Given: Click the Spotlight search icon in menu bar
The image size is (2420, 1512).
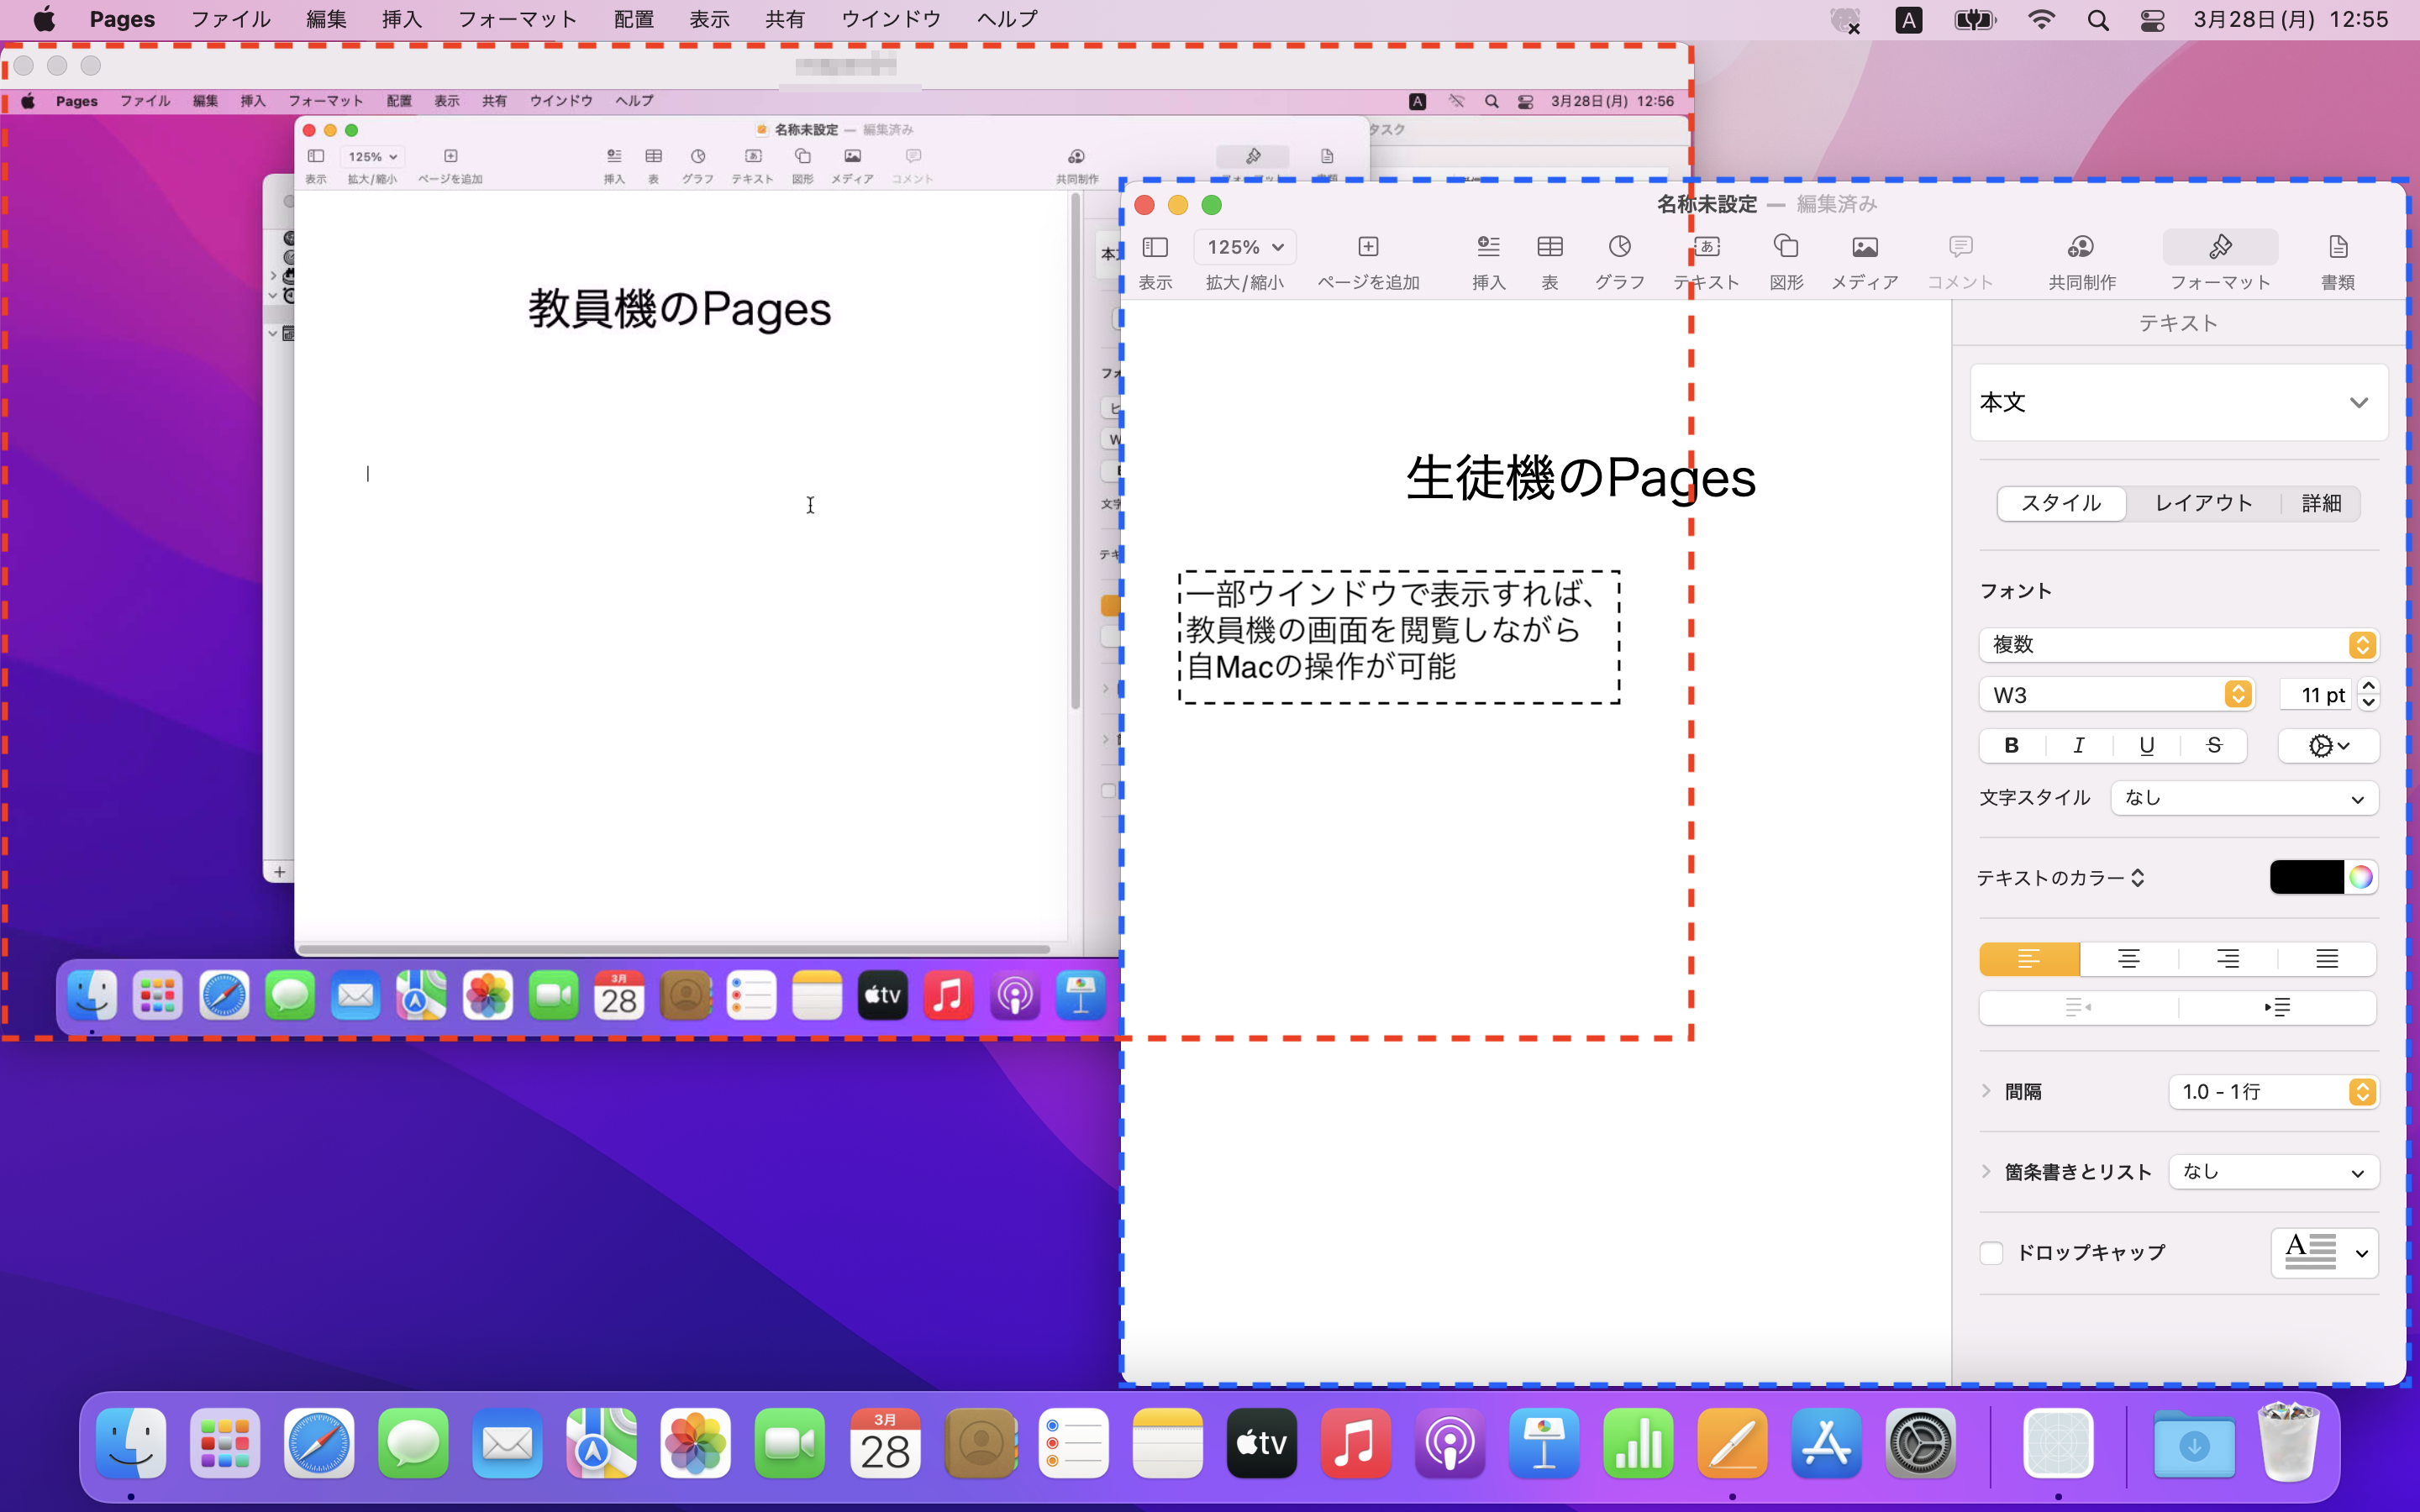Looking at the screenshot, I should [2098, 20].
